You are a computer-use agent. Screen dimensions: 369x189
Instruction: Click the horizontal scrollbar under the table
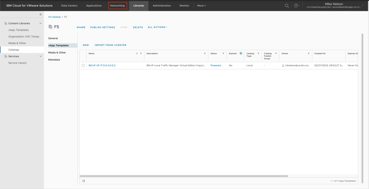(184, 176)
